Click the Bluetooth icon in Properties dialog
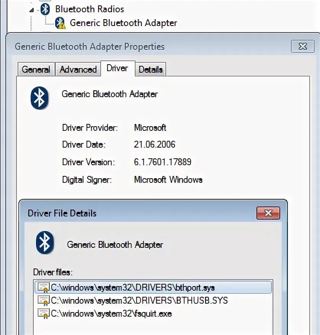Viewport: 320px width, 335px height. click(x=39, y=98)
